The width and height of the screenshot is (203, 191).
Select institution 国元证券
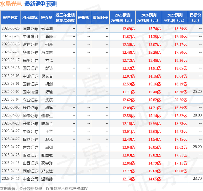30,68
